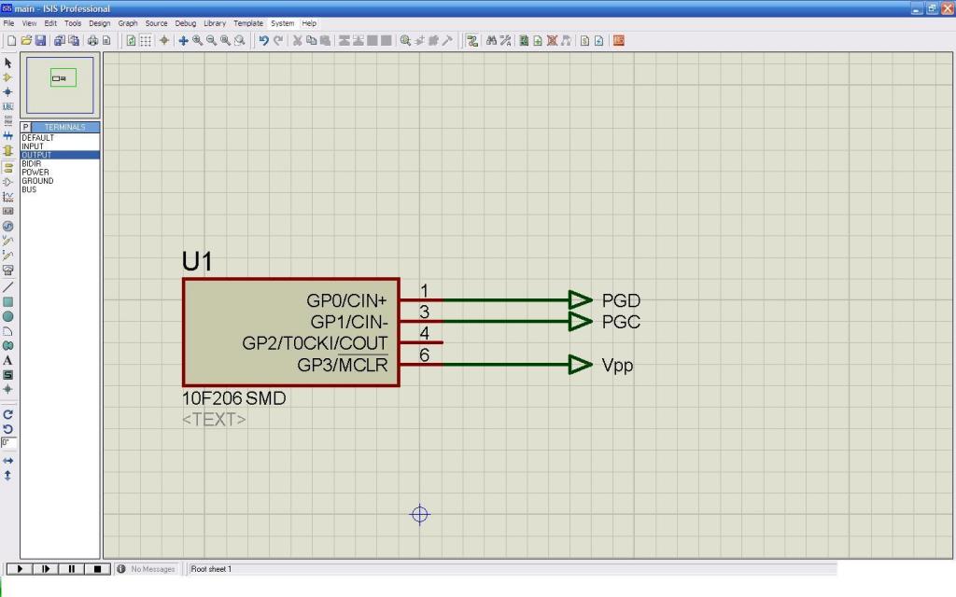Click the Redraw display refresh icon
The image size is (956, 597).
click(x=131, y=41)
